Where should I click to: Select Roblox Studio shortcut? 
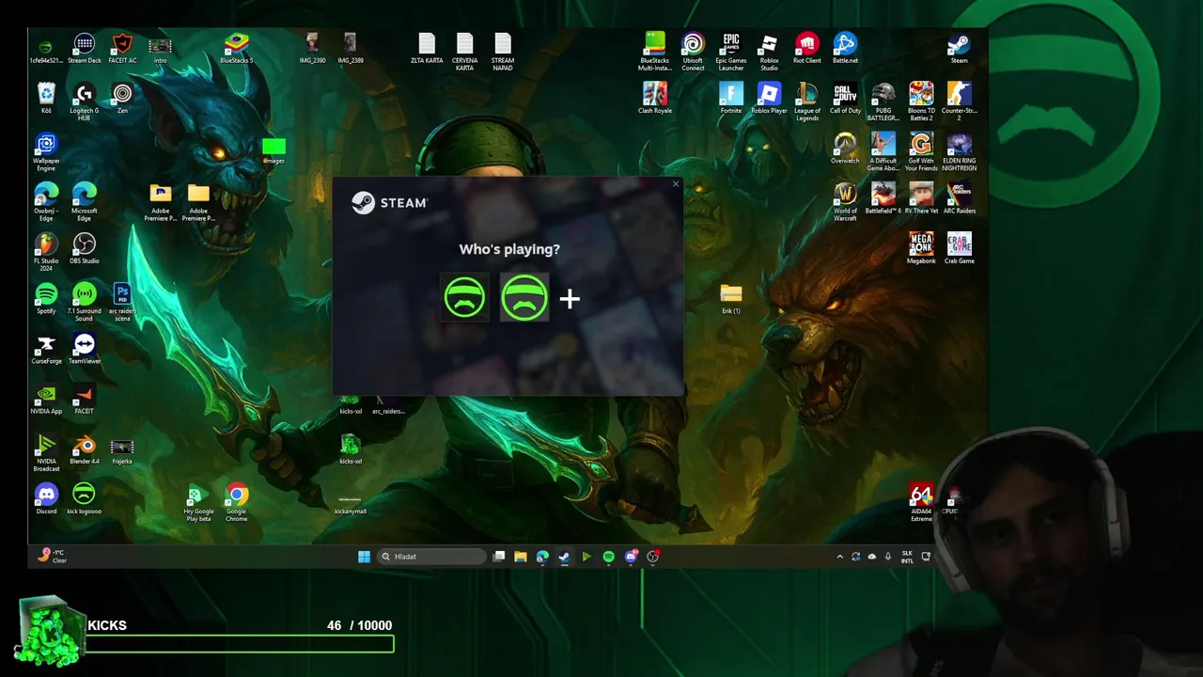coord(769,53)
